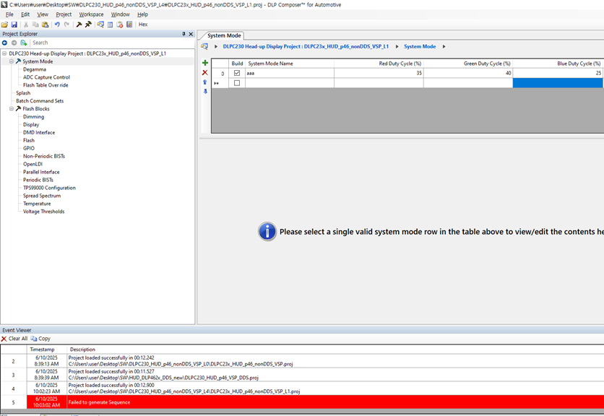Image resolution: width=604 pixels, height=416 pixels.
Task: Click the blue back navigation arrow
Action: (4, 43)
